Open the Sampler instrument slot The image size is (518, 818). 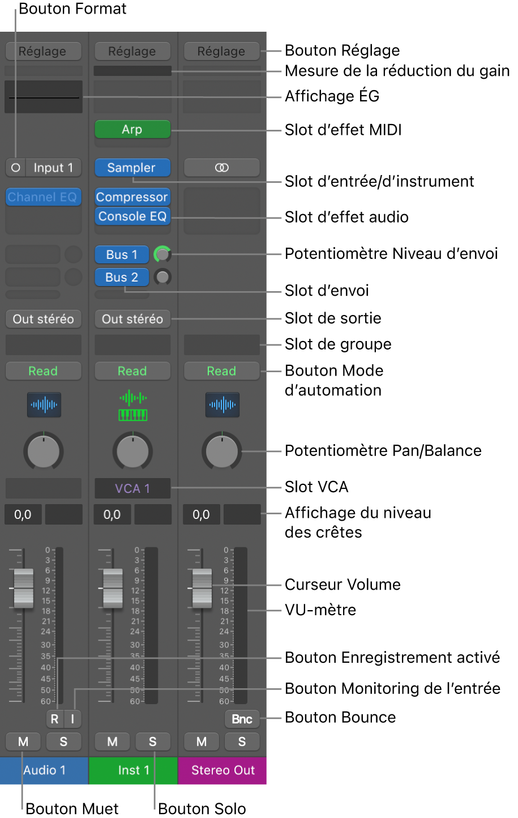point(132,167)
